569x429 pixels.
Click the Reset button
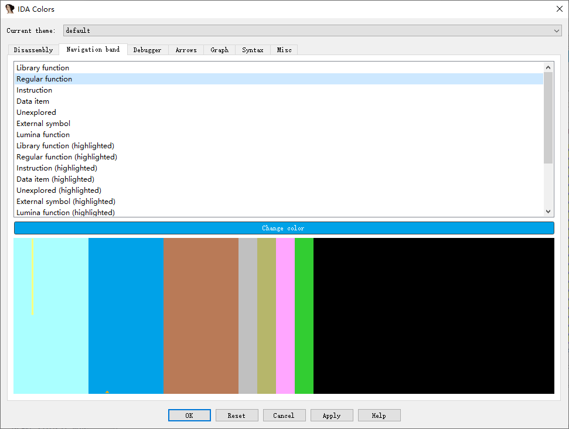click(x=237, y=416)
